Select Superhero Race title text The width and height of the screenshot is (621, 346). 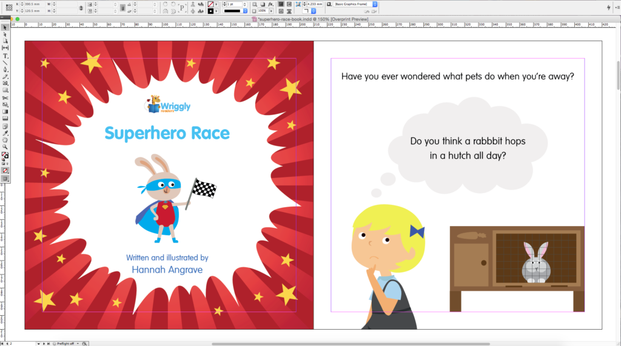[167, 133]
